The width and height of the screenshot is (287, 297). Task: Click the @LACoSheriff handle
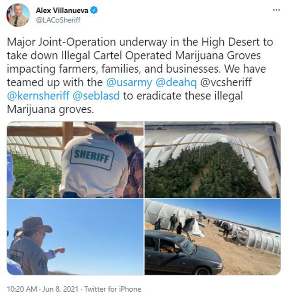click(x=58, y=20)
